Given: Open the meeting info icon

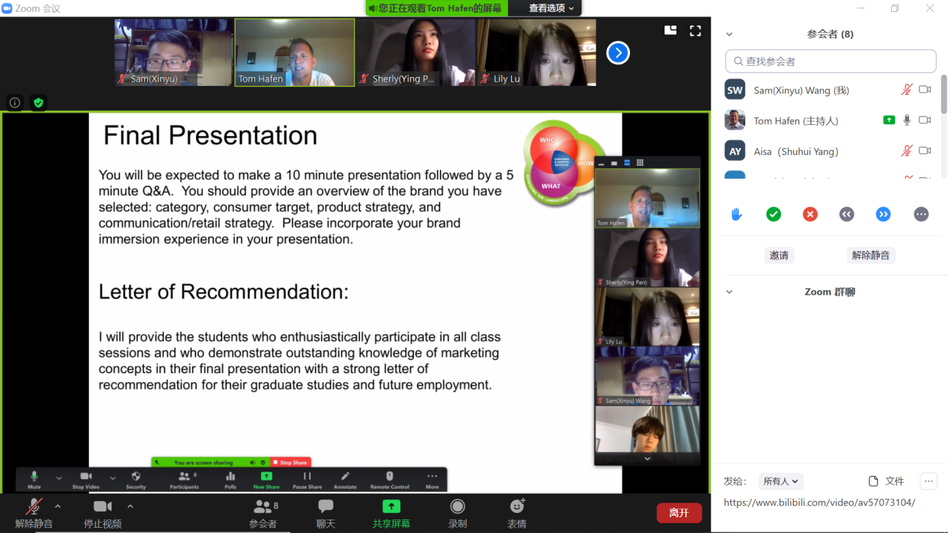Looking at the screenshot, I should click(x=15, y=102).
